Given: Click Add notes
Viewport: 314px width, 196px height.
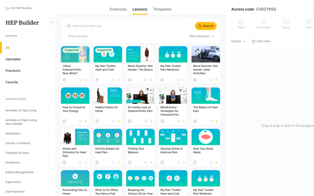Looking at the screenshot, I should [x=261, y=41].
